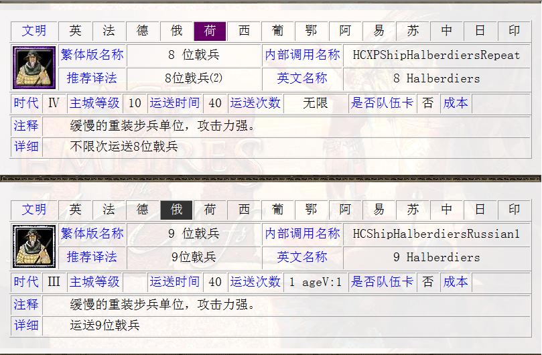Select 阿 civilization in the first card
Screen dimensions: 542x355
click(345, 31)
